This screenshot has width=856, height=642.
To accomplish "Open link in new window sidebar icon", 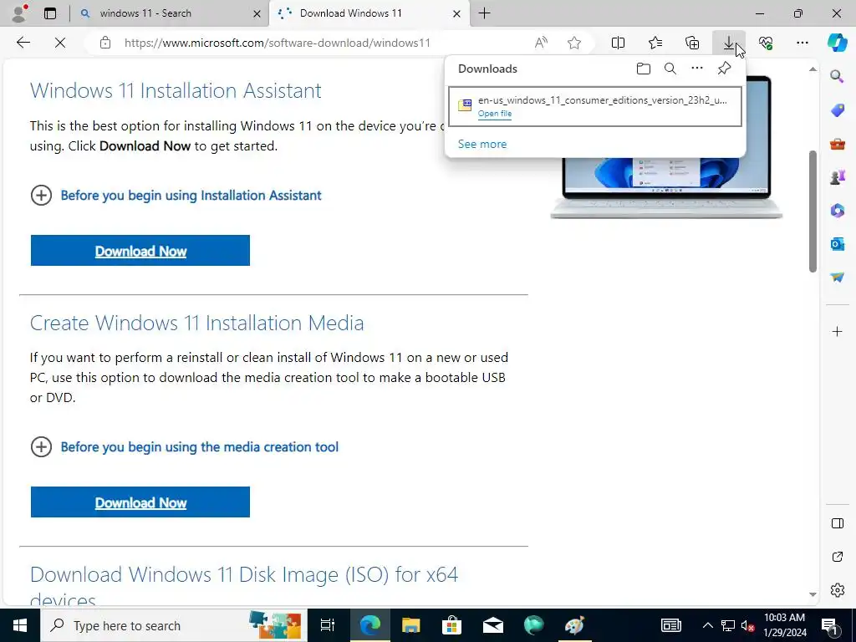I will pos(837,557).
